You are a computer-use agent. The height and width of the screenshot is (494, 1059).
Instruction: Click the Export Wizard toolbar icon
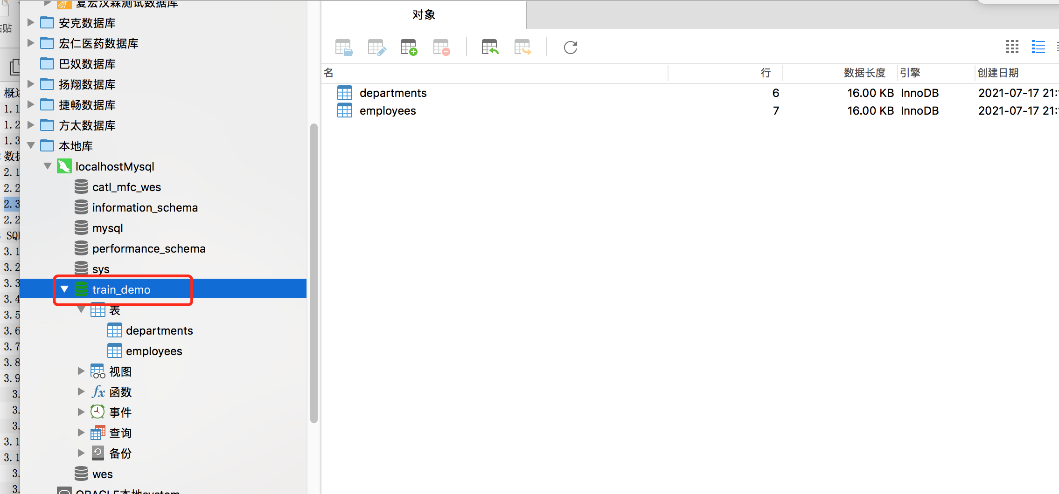(523, 47)
